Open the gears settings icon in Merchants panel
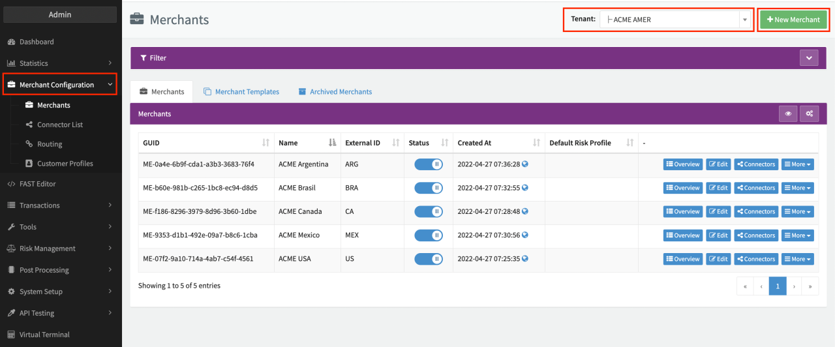Screen dimensions: 835x347 tap(809, 113)
